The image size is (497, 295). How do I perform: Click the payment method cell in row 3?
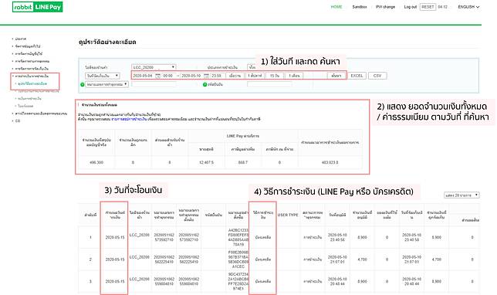(x=262, y=281)
